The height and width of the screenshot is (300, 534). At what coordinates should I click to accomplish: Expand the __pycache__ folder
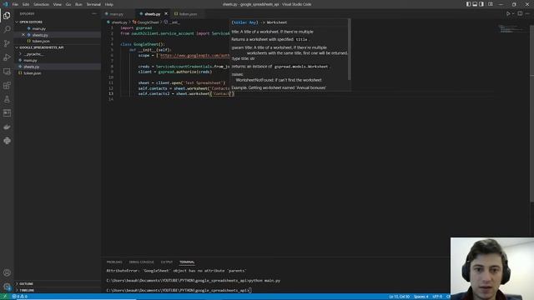tap(33, 54)
